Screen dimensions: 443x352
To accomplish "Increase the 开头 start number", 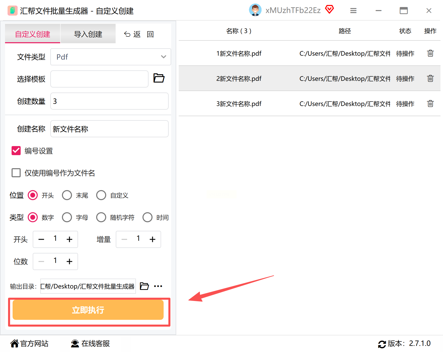I will pyautogui.click(x=69, y=239).
